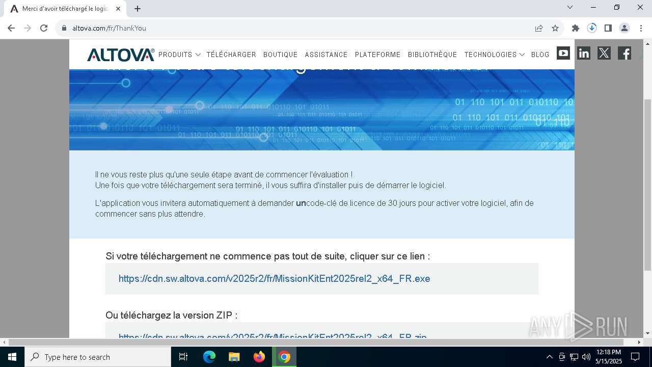
Task: Click 'Ou téléchargez la version ZIP' text
Action: [x=171, y=316]
